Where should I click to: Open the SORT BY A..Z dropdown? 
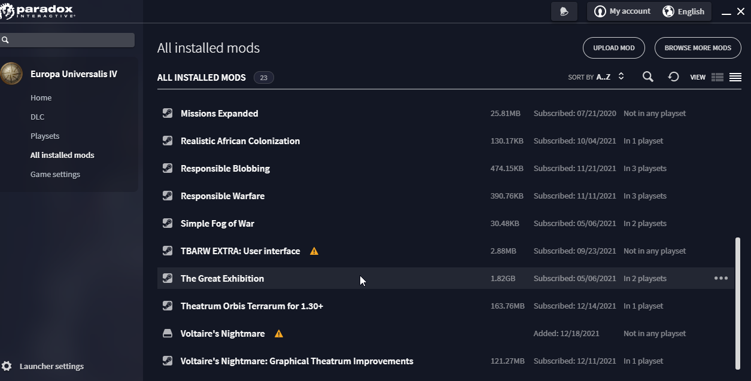pyautogui.click(x=596, y=77)
